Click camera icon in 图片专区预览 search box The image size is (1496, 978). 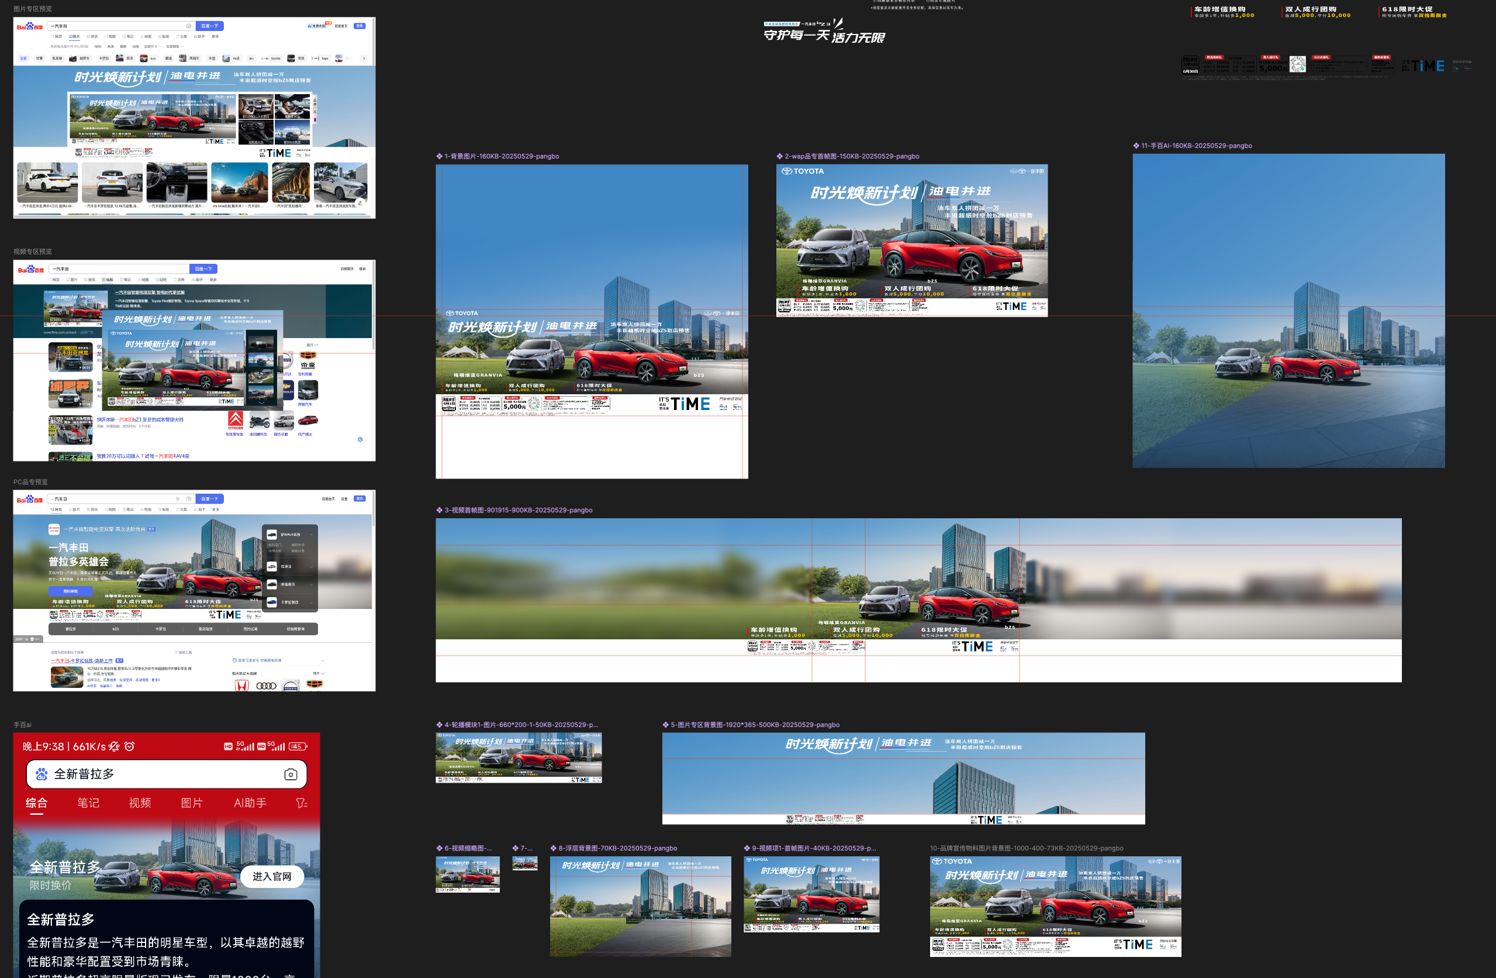click(189, 26)
